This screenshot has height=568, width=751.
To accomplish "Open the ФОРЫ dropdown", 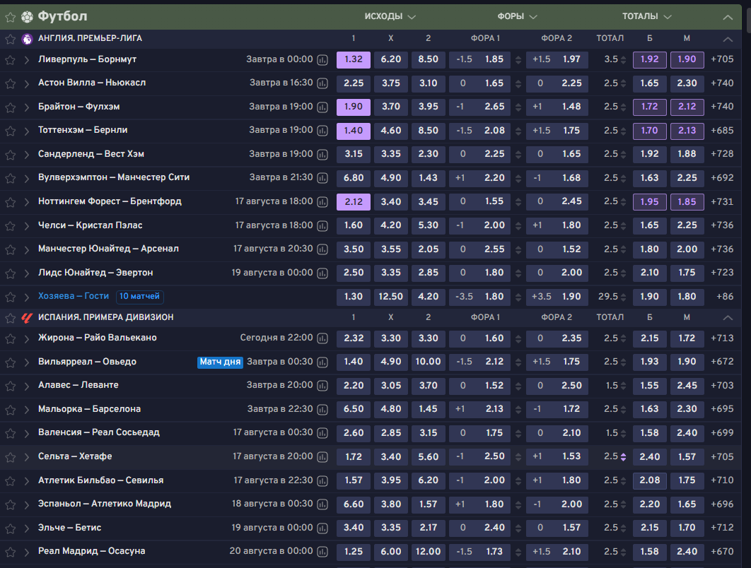I will [517, 16].
